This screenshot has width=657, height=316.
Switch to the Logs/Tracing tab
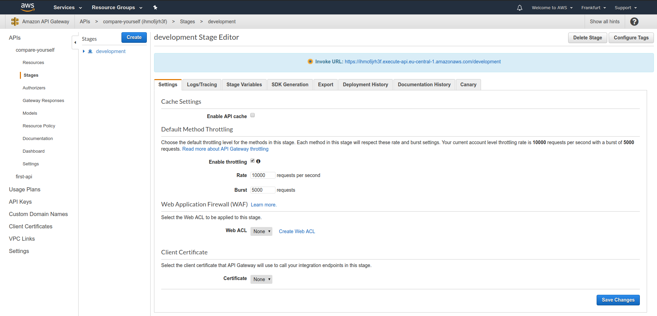coord(202,85)
